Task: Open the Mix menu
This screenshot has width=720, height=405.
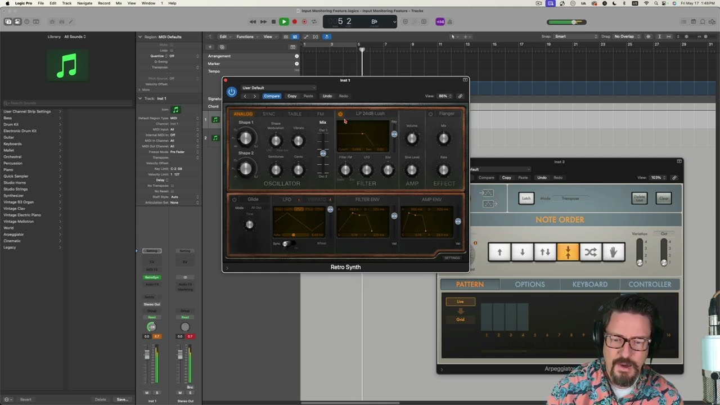Action: pos(119,3)
